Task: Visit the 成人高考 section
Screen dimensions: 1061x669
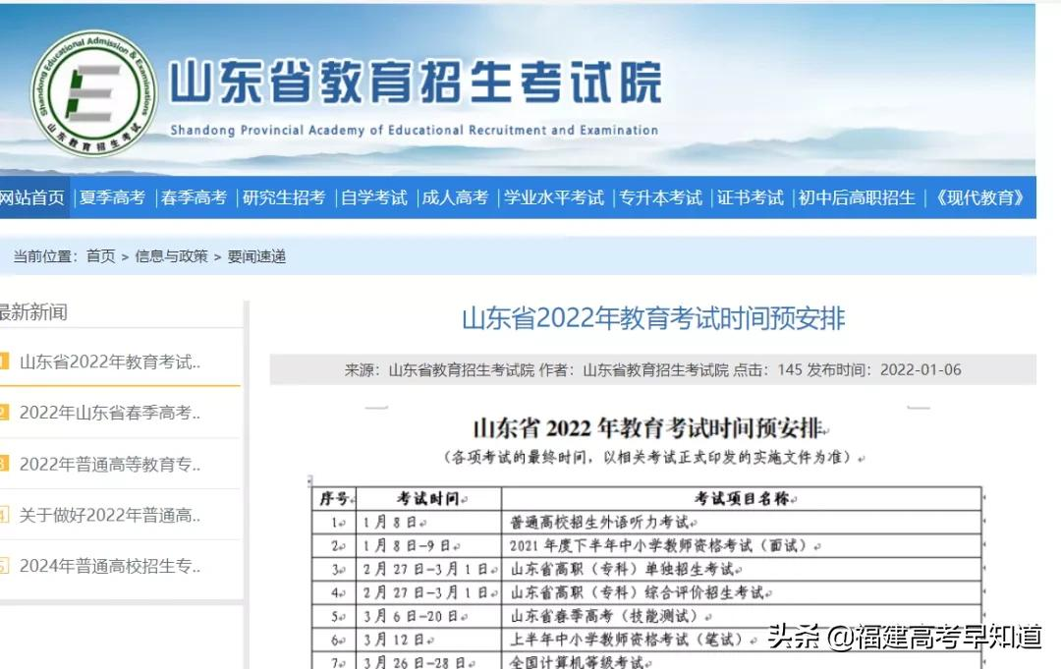Action: pos(454,197)
